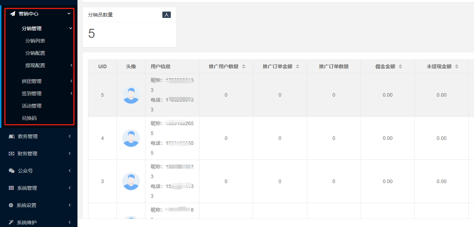Click 推广订单金额 value 0 in UID 5 row
The width and height of the screenshot is (474, 227).
point(280,95)
